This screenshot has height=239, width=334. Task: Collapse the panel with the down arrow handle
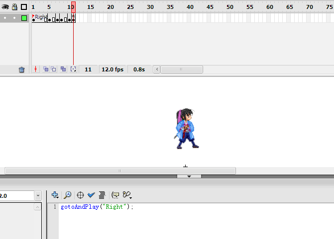pos(189,177)
